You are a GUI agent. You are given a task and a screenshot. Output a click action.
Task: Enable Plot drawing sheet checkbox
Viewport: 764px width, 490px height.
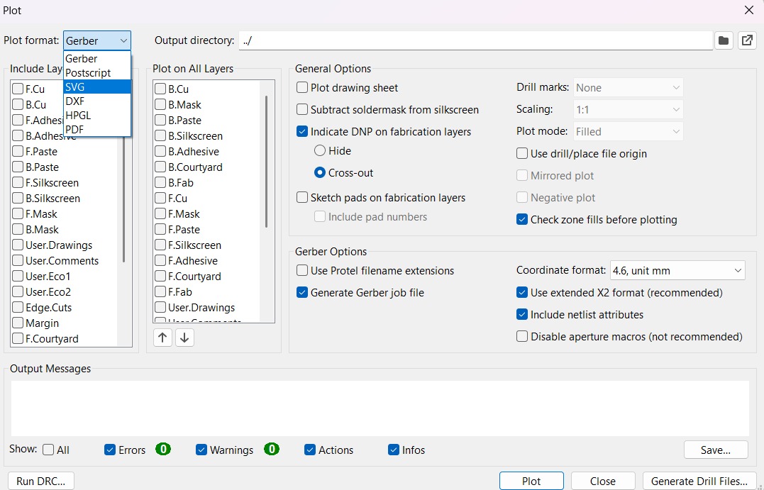pos(302,88)
